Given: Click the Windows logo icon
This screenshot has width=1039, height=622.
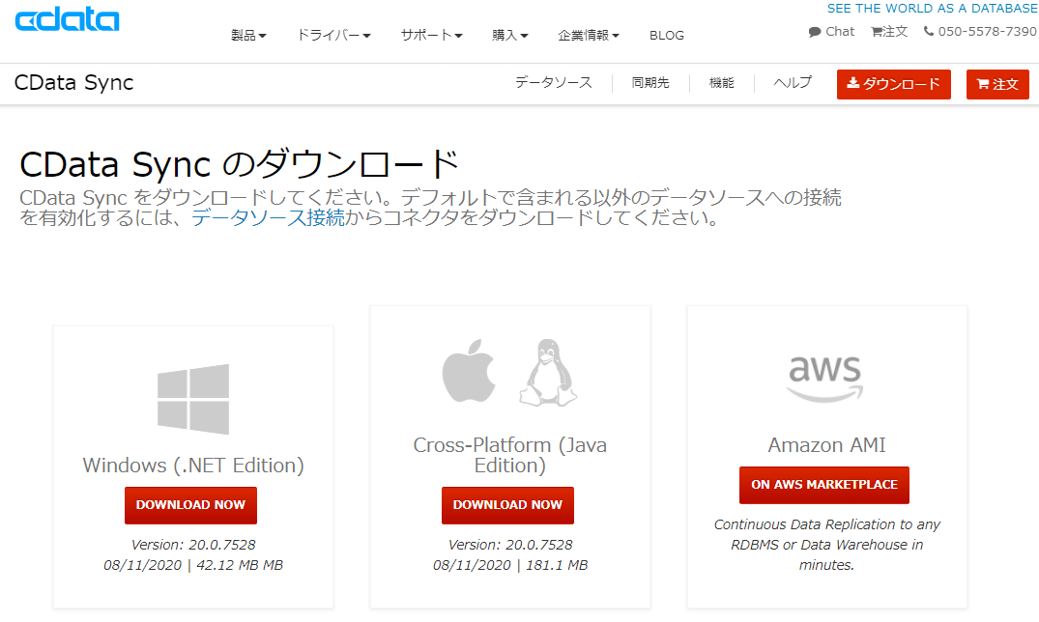Looking at the screenshot, I should [x=193, y=399].
